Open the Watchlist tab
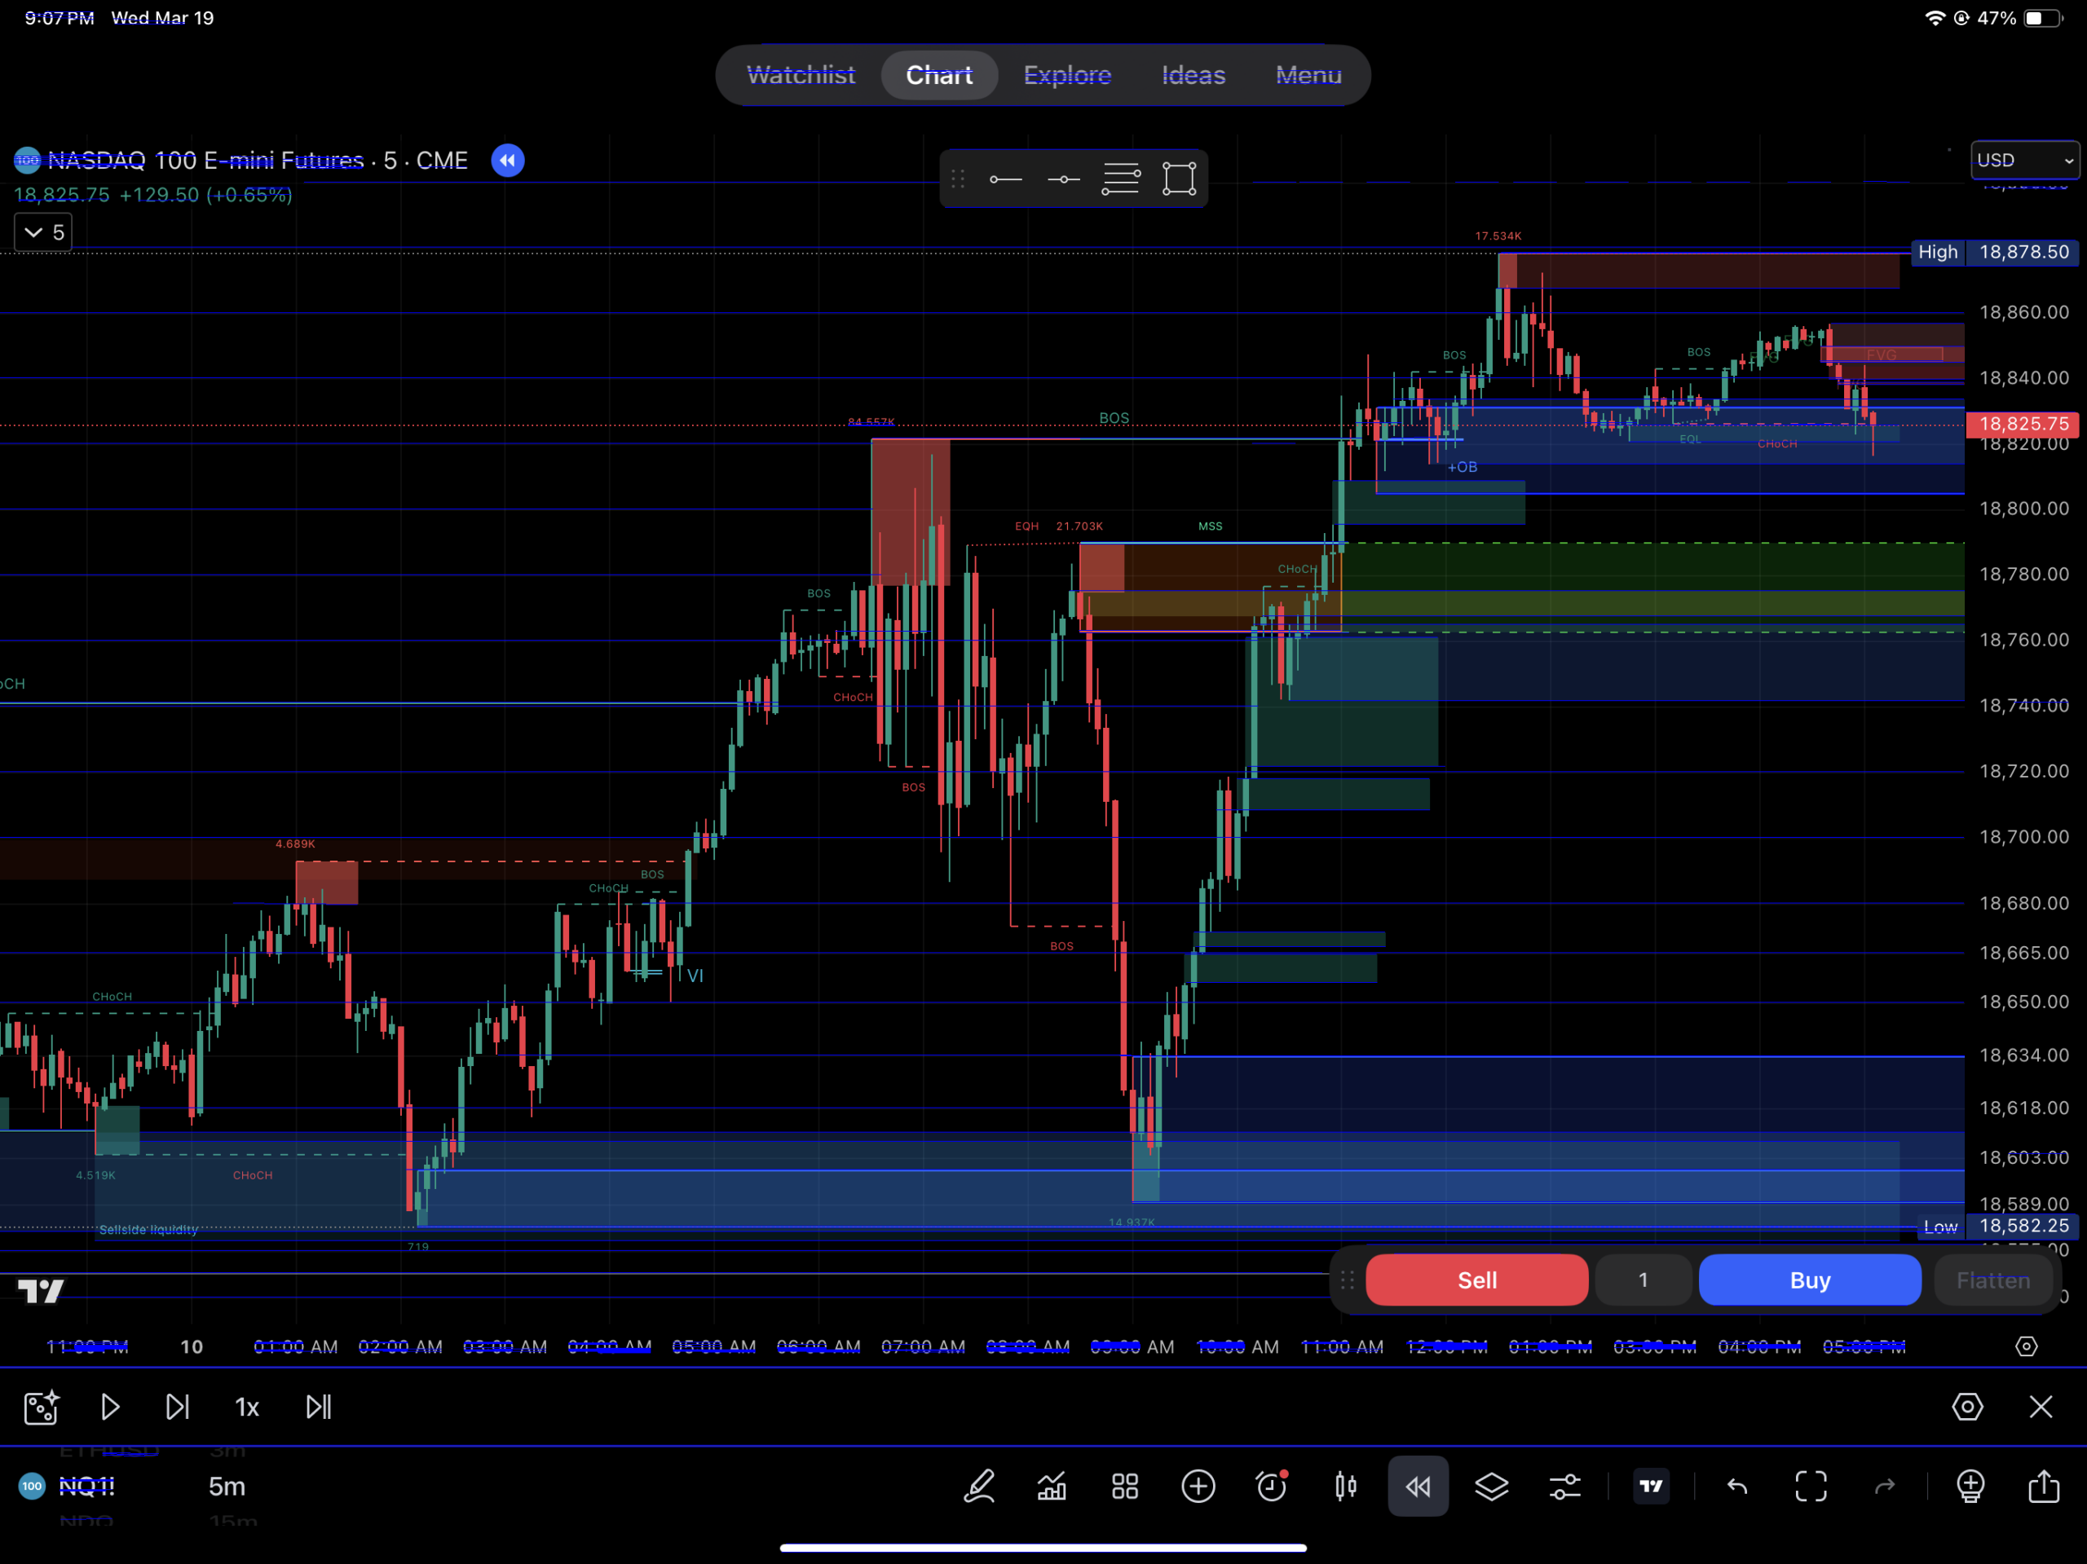The height and width of the screenshot is (1564, 2087). (800, 76)
